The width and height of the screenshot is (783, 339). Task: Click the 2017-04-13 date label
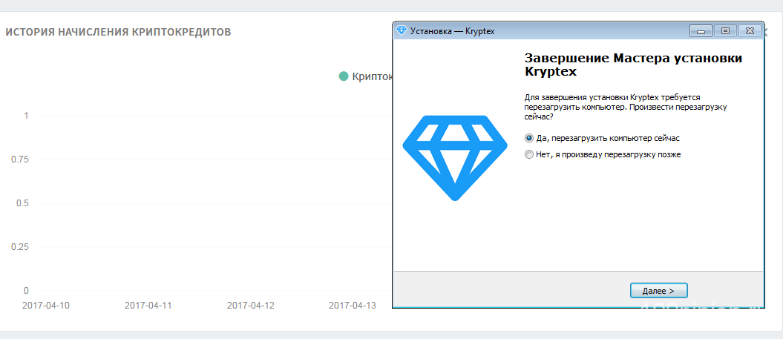tap(353, 305)
